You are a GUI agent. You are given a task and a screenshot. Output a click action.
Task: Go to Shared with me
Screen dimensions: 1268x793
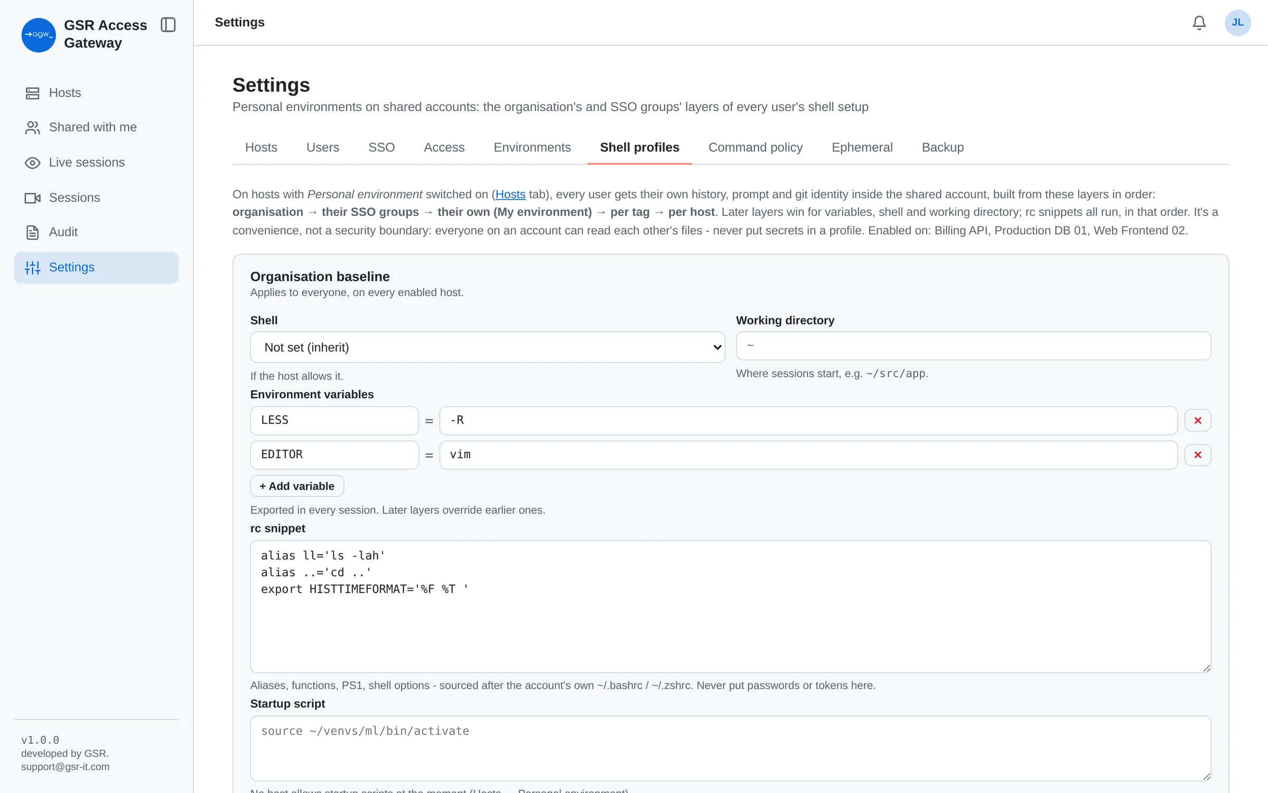[96, 127]
